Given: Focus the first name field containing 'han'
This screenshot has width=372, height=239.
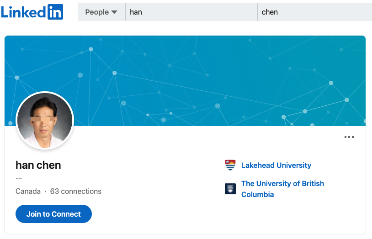Looking at the screenshot, I should coord(191,12).
